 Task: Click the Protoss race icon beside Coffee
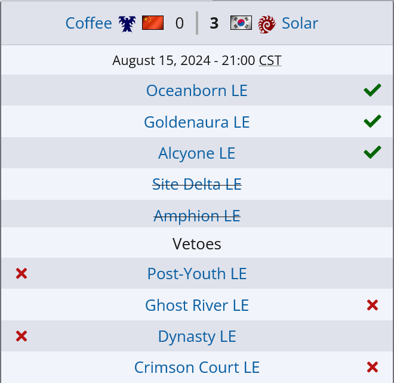point(127,23)
